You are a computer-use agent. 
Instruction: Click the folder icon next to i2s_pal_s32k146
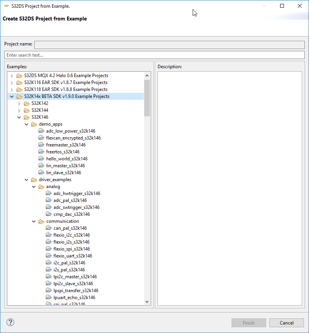pyautogui.click(x=49, y=269)
